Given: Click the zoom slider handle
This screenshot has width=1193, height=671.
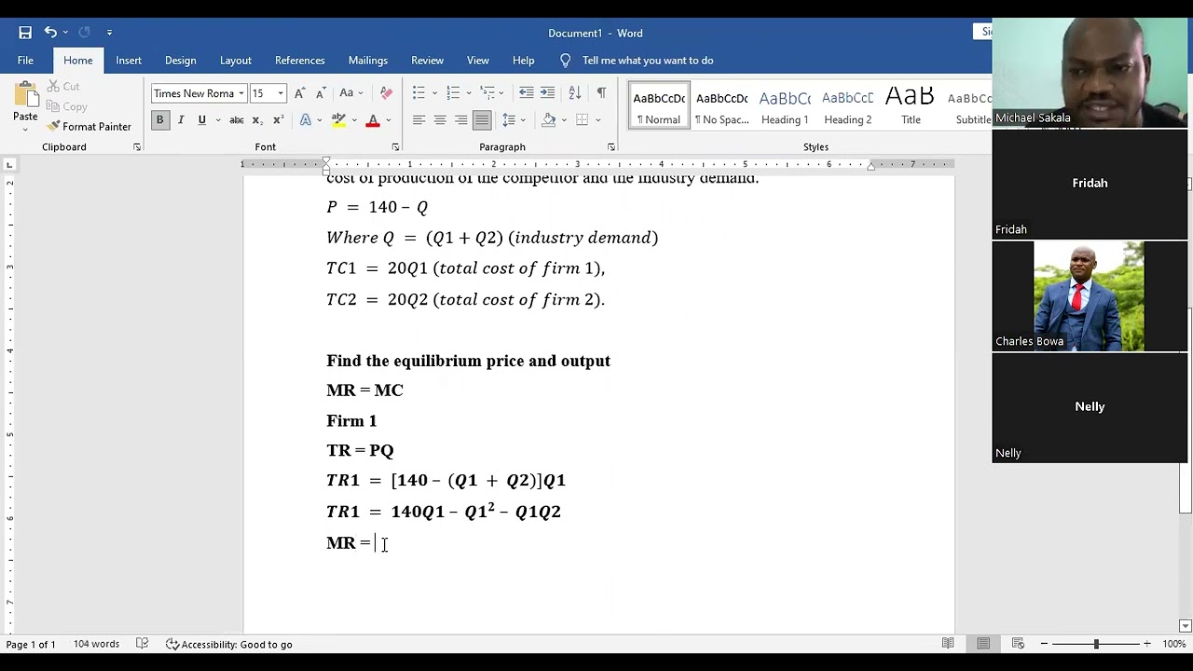Looking at the screenshot, I should (x=1096, y=644).
